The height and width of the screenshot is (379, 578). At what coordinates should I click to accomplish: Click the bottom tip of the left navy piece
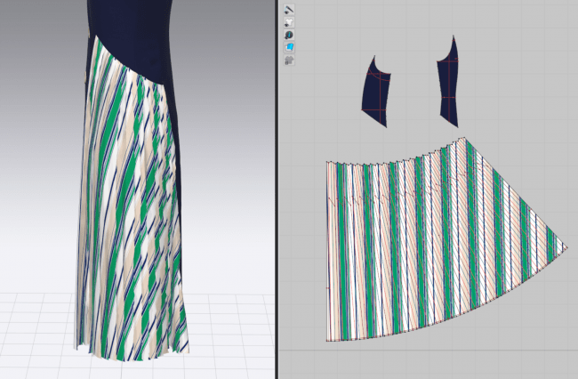[x=386, y=127]
